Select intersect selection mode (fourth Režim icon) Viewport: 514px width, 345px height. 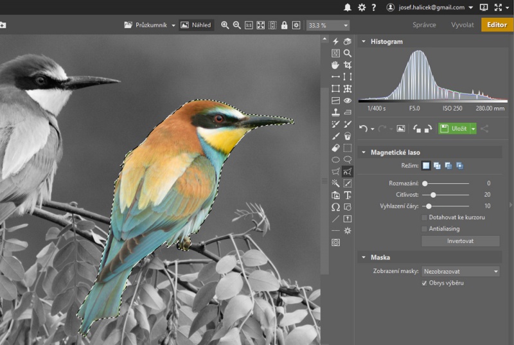point(459,166)
